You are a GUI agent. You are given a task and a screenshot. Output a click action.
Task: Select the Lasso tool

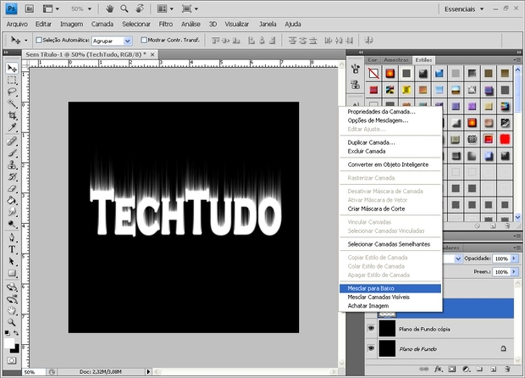[x=12, y=92]
